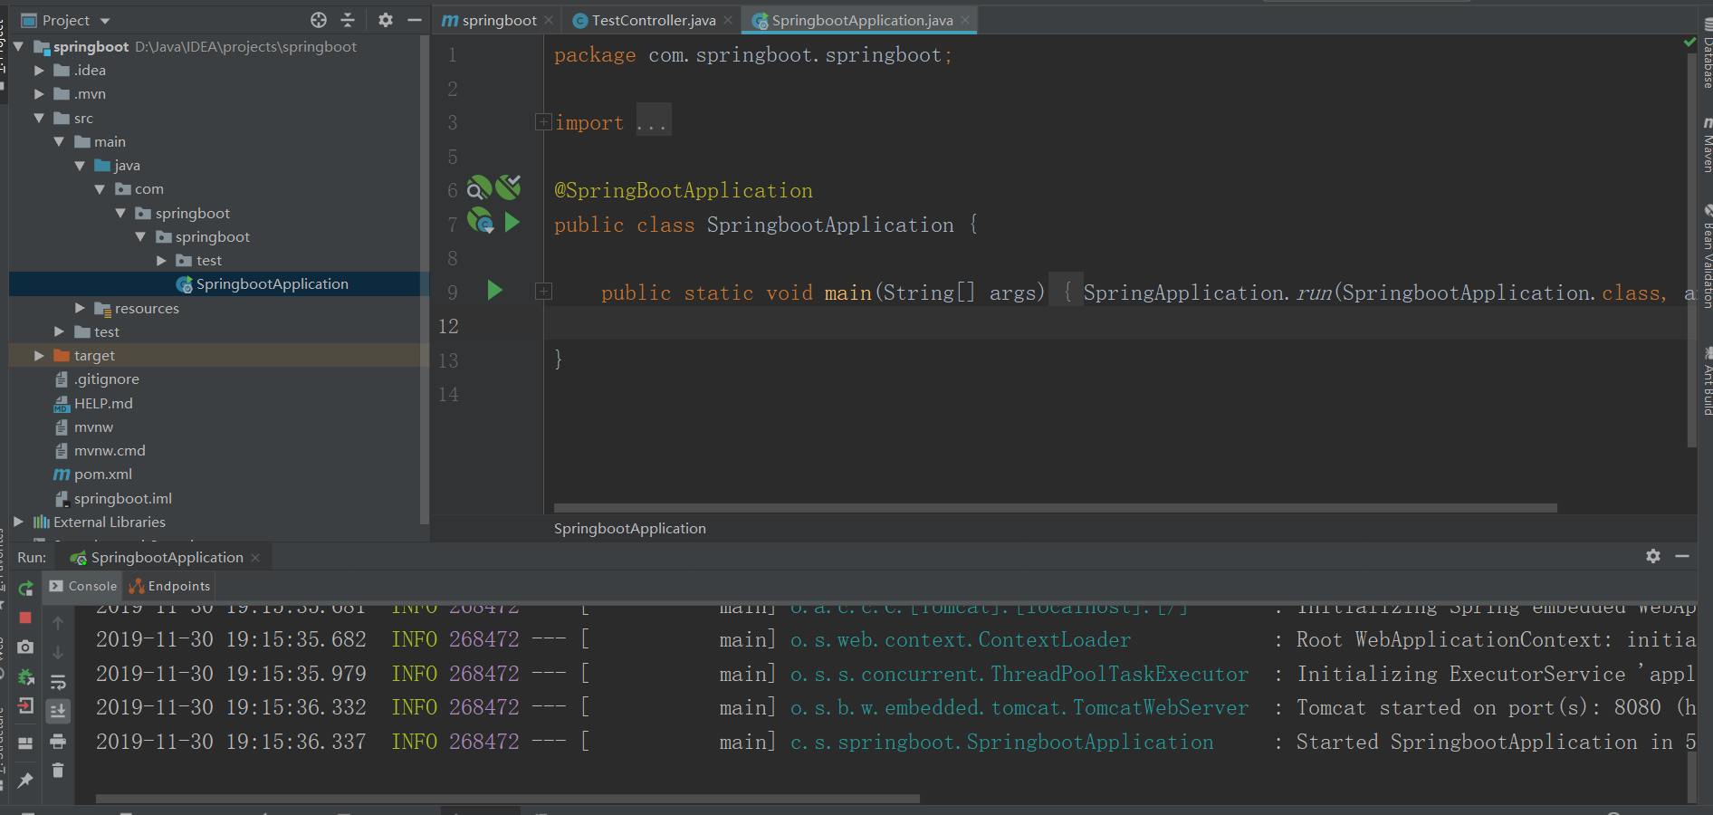Viewport: 1713px width, 815px height.
Task: Open the Maven side tool window
Action: [1706, 145]
